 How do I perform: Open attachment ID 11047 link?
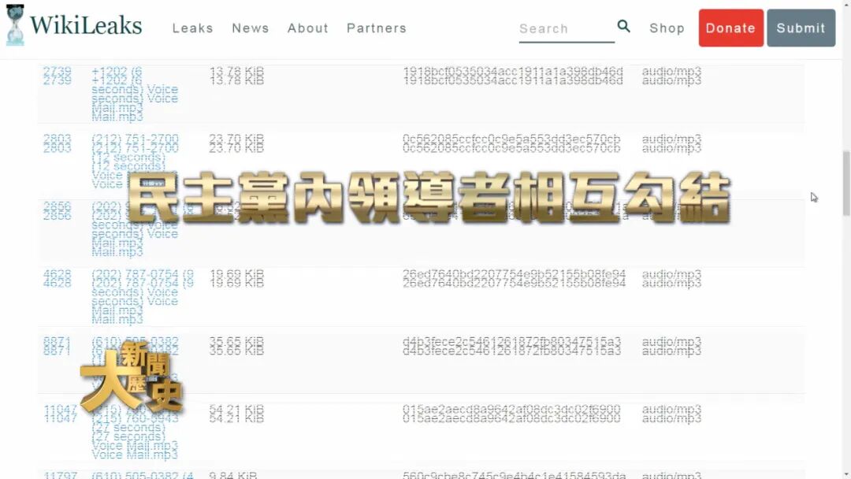tap(60, 414)
